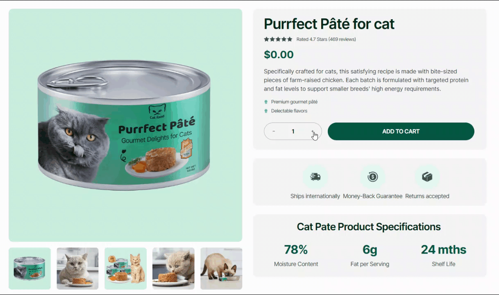Click the minus quantity decrease button
The width and height of the screenshot is (499, 295).
click(274, 132)
